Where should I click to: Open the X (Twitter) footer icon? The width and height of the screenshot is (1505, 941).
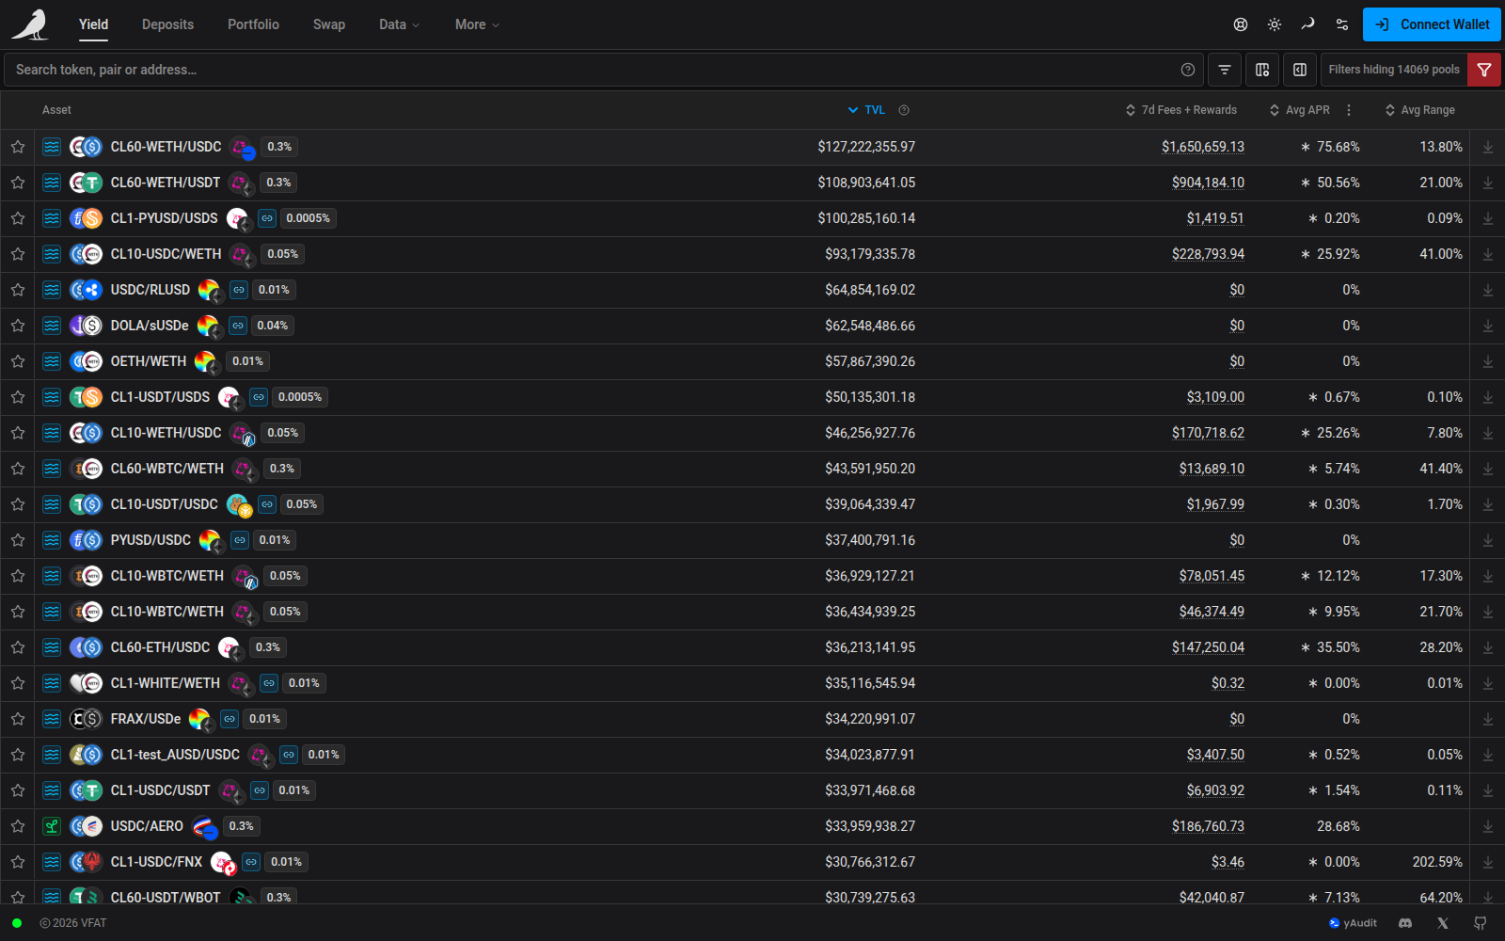pyautogui.click(x=1443, y=923)
